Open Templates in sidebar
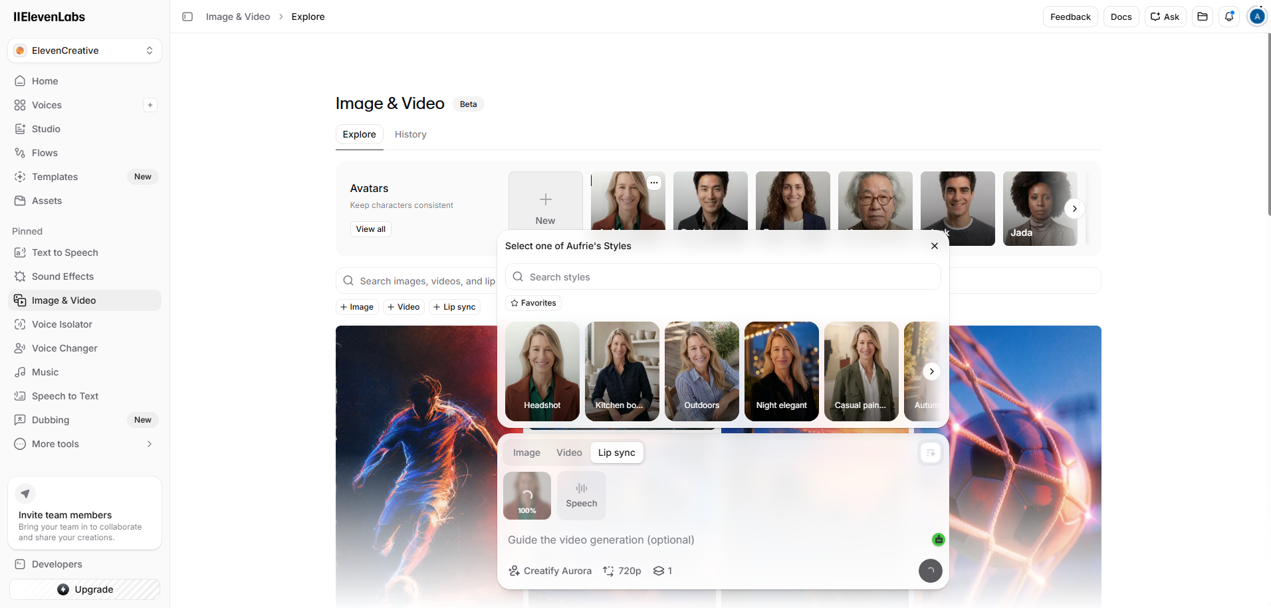The height and width of the screenshot is (608, 1271). click(x=84, y=177)
